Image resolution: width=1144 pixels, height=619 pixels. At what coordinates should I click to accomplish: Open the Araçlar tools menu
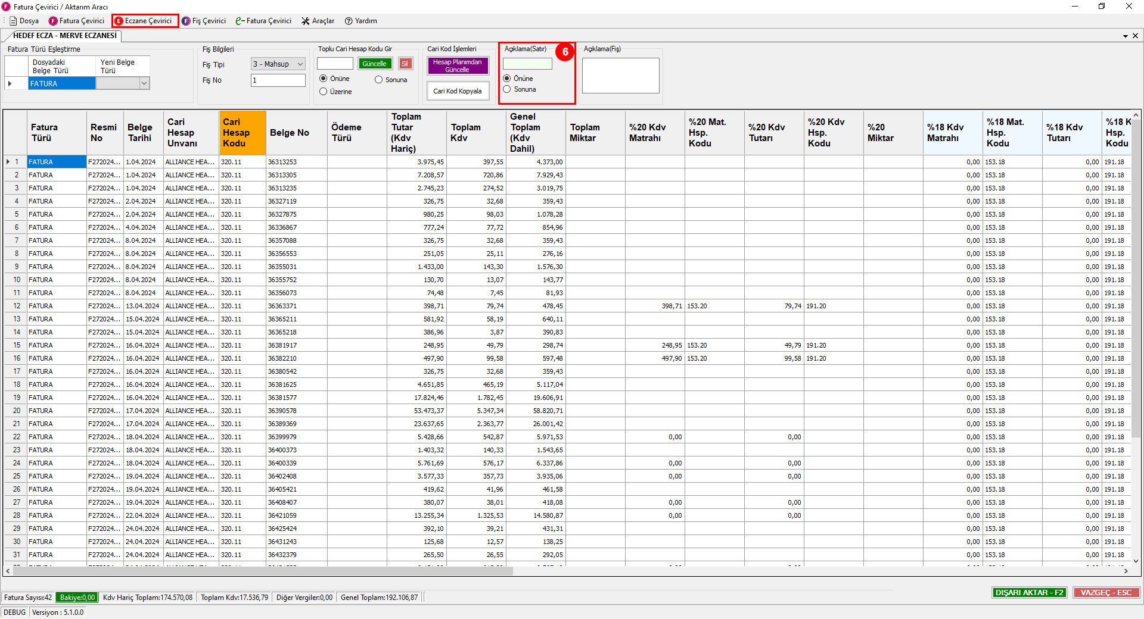pyautogui.click(x=318, y=21)
